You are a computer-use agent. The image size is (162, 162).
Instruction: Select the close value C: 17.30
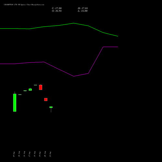(57, 8)
